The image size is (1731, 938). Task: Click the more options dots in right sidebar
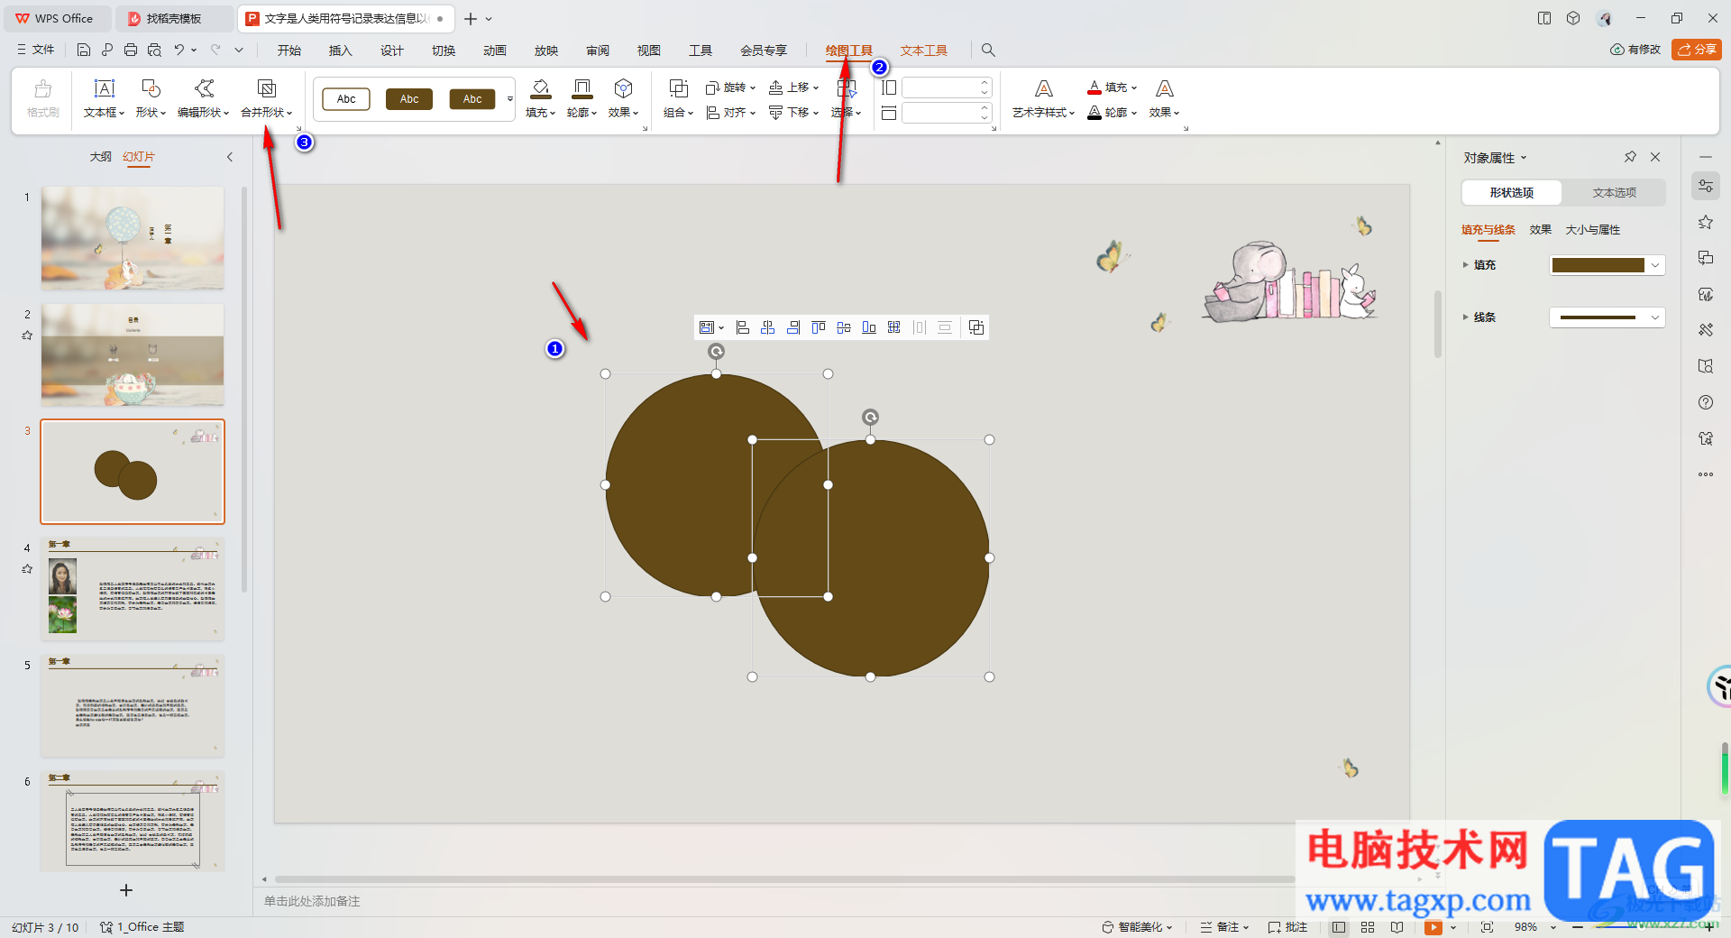point(1705,474)
